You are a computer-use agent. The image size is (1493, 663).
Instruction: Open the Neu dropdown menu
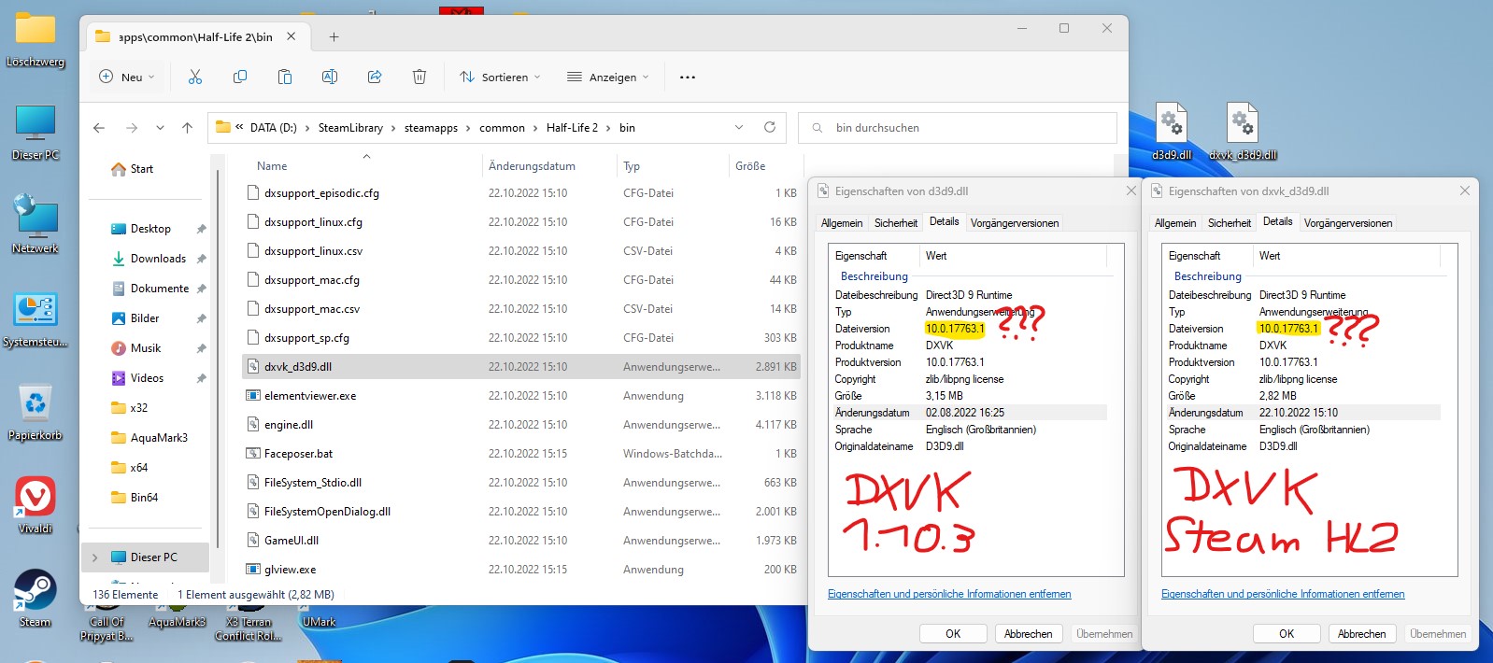click(x=127, y=77)
